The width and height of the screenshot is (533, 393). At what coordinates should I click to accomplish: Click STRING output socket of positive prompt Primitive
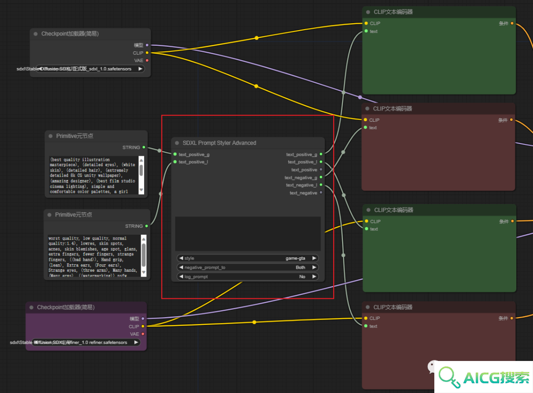pyautogui.click(x=144, y=147)
